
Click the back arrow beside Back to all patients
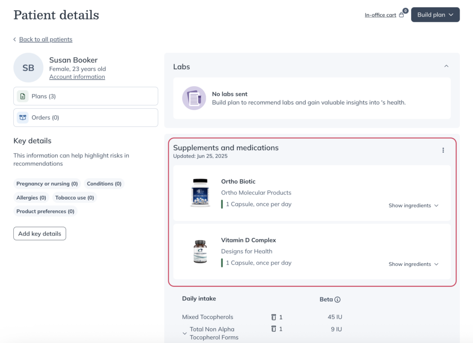pyautogui.click(x=15, y=40)
